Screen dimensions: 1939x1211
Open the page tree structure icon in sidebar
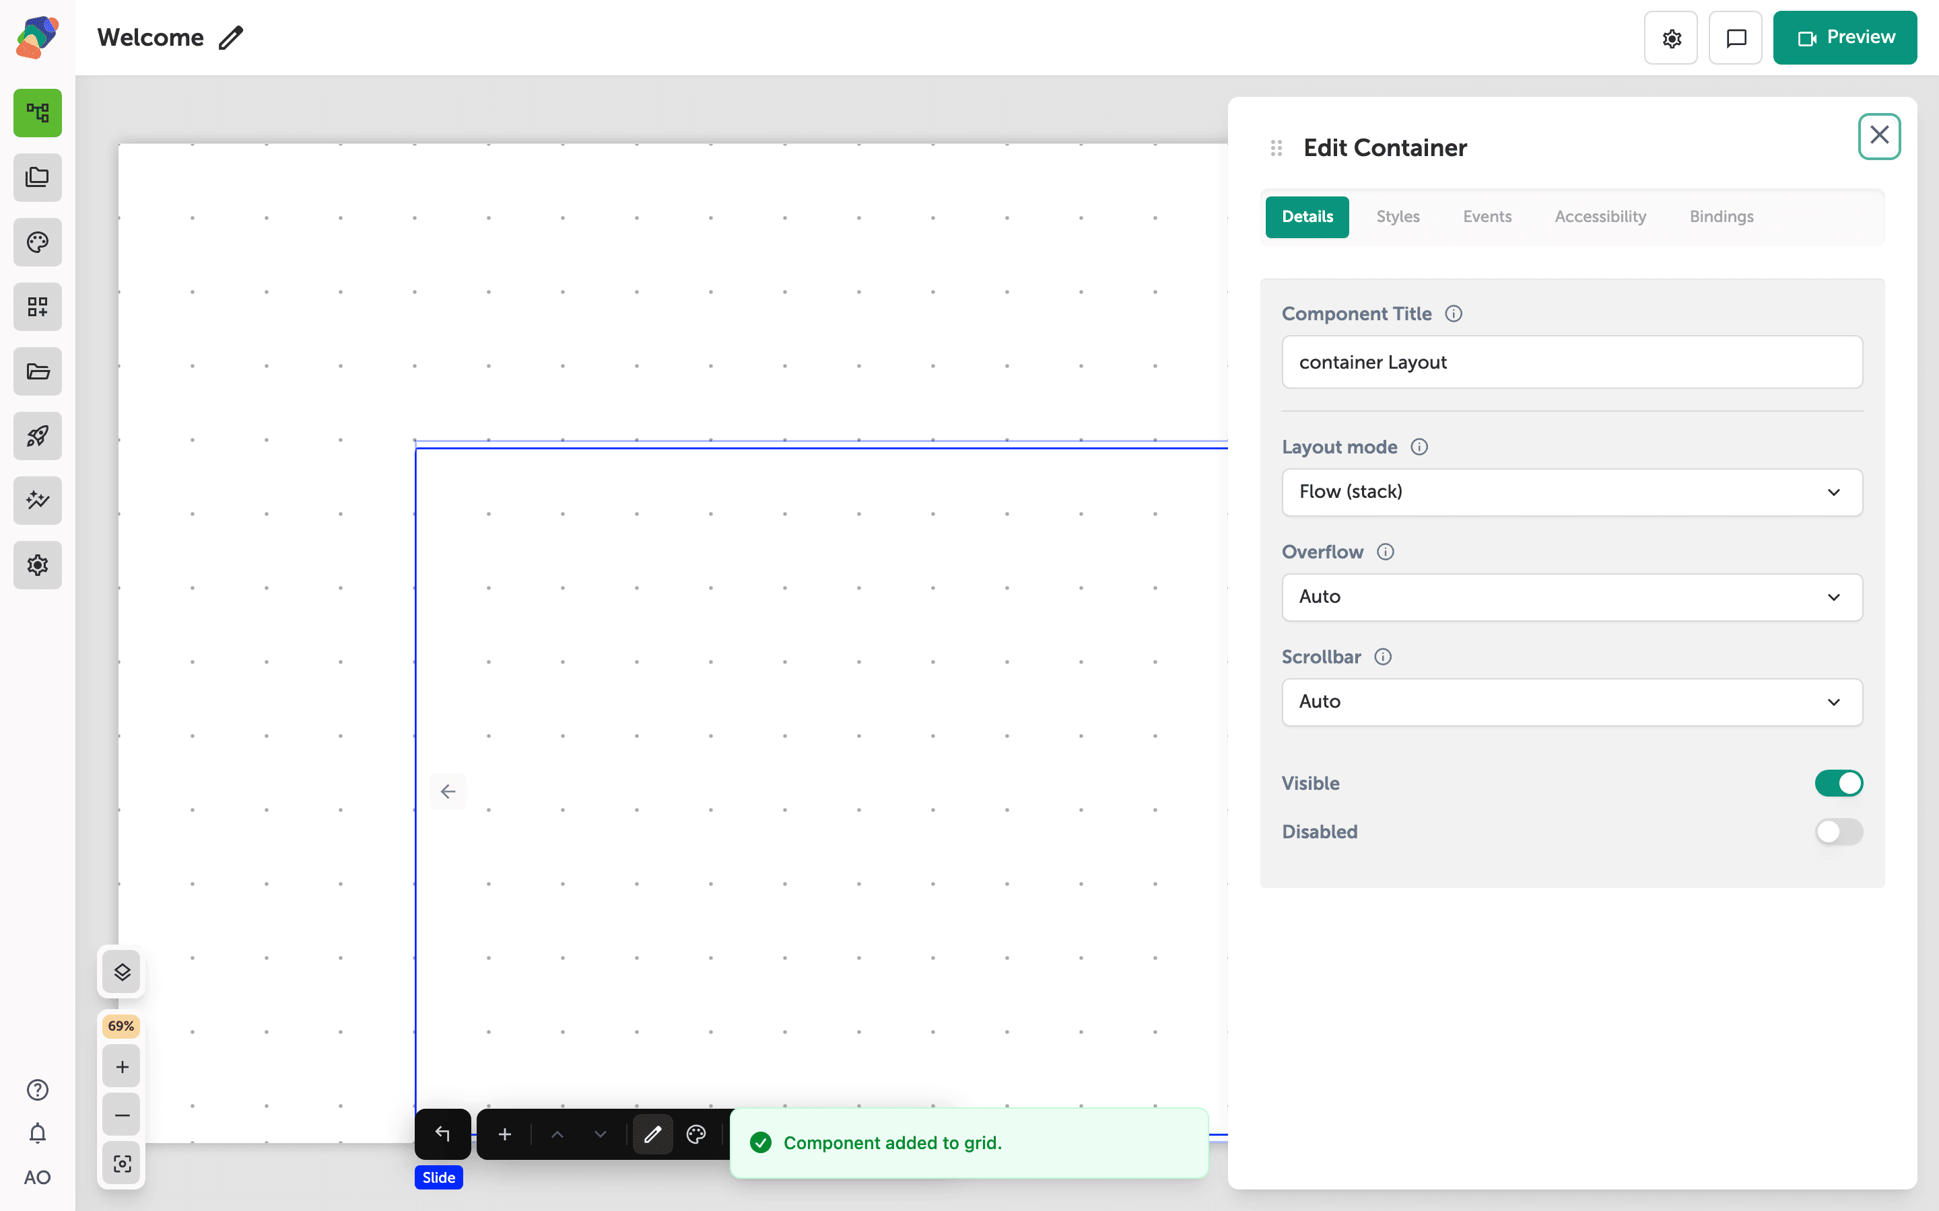[38, 113]
